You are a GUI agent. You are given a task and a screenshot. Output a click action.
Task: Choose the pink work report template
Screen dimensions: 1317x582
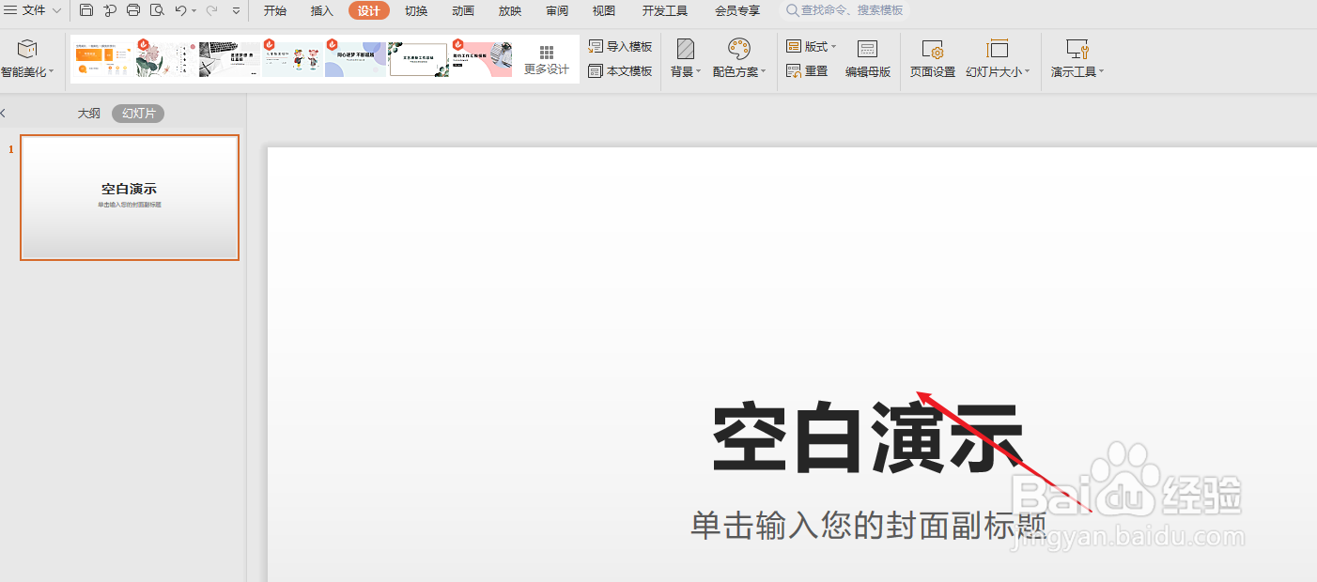481,58
